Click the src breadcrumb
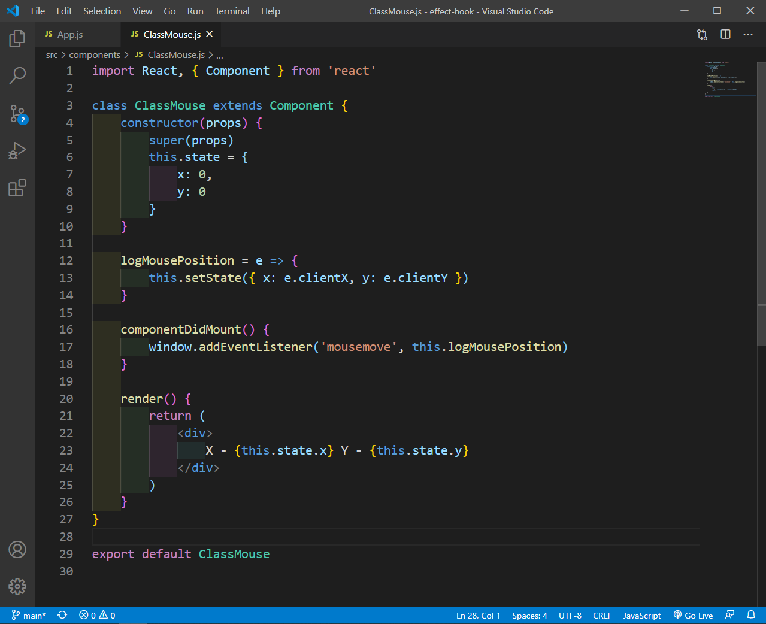The height and width of the screenshot is (624, 766). click(52, 55)
